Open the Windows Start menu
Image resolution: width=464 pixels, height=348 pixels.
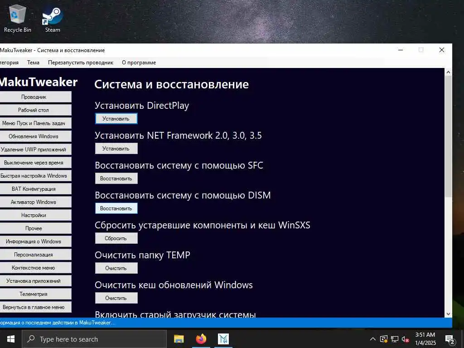[11, 339]
